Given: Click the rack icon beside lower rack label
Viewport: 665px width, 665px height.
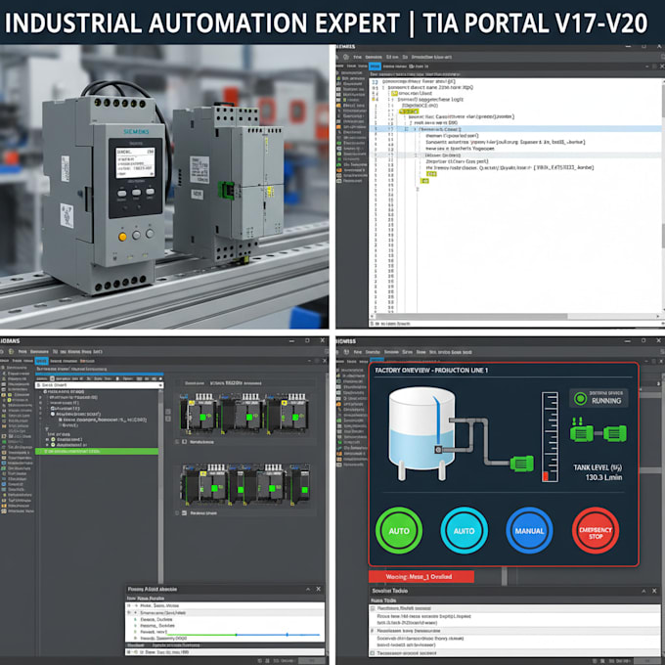Looking at the screenshot, I should [185, 513].
